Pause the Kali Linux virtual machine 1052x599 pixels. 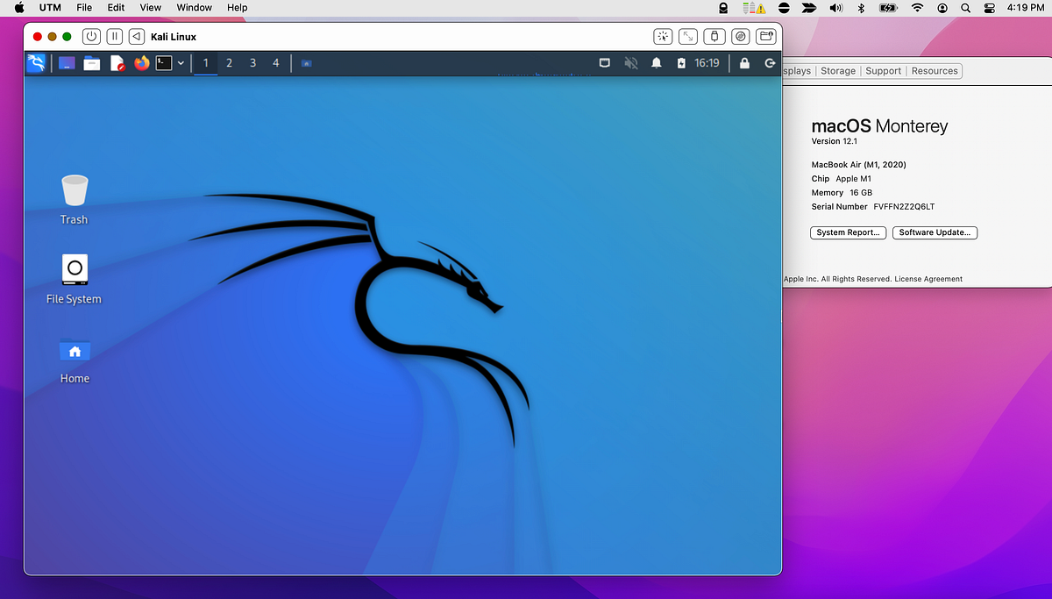pyautogui.click(x=114, y=36)
